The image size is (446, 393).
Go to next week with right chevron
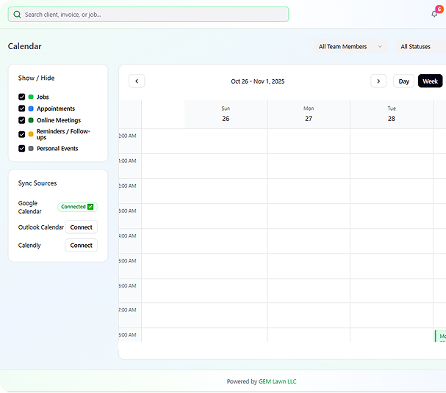click(x=378, y=81)
